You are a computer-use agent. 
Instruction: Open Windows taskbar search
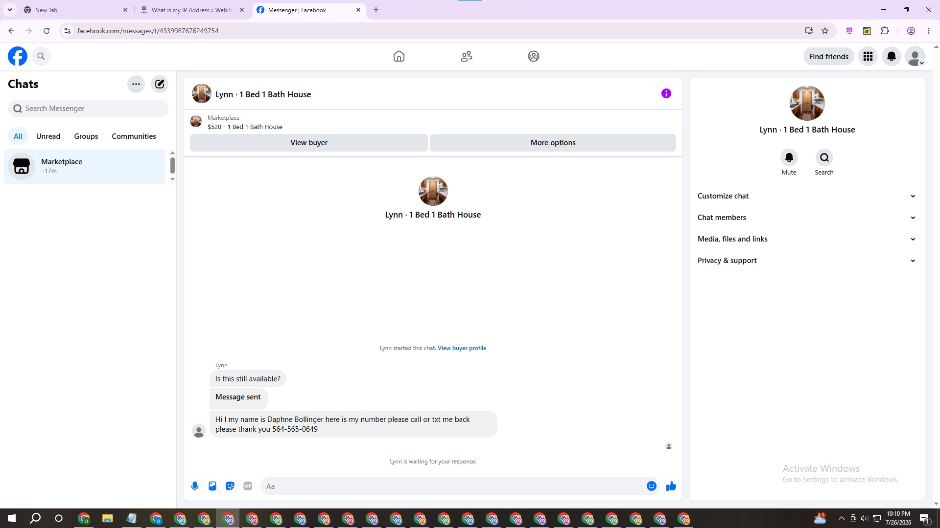pos(35,518)
